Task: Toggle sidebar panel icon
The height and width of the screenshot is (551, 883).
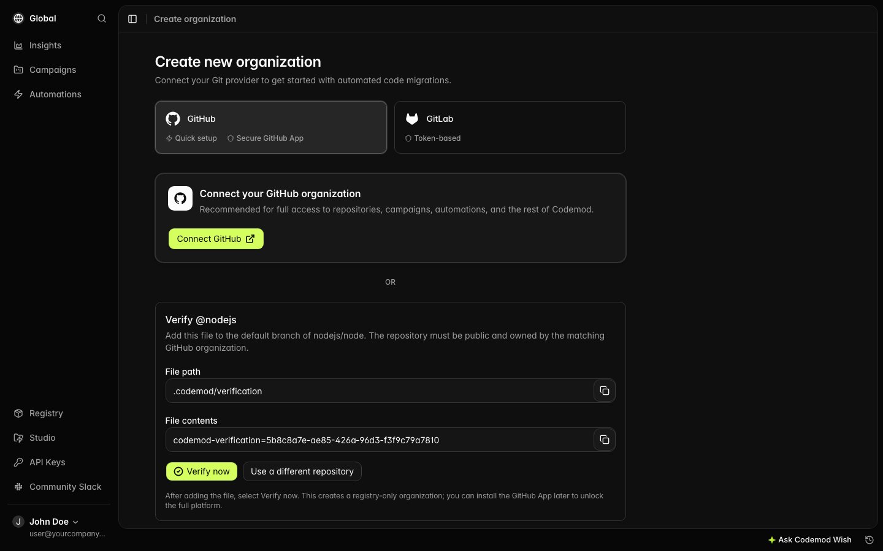Action: point(132,19)
